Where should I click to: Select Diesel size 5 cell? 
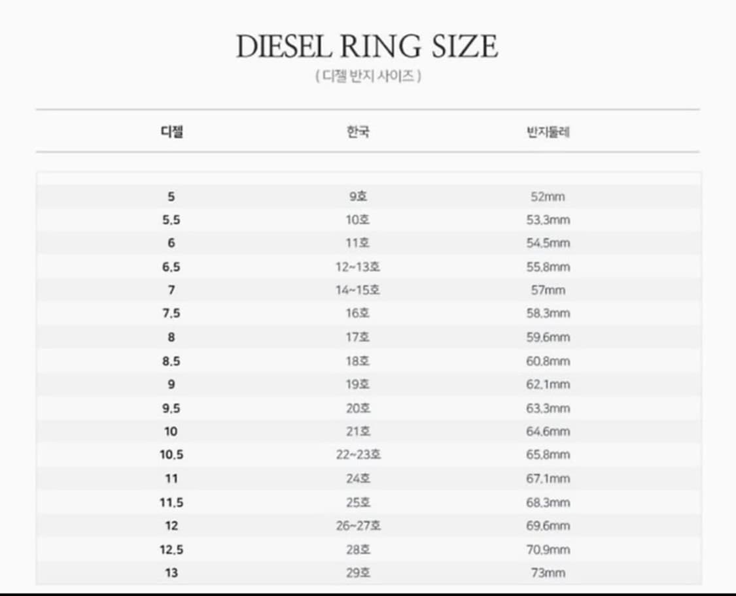pyautogui.click(x=171, y=196)
